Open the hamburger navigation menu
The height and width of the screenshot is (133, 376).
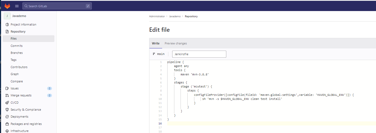(x=17, y=6)
